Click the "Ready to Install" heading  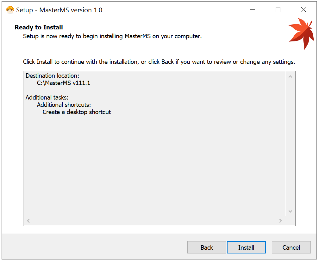39,27
